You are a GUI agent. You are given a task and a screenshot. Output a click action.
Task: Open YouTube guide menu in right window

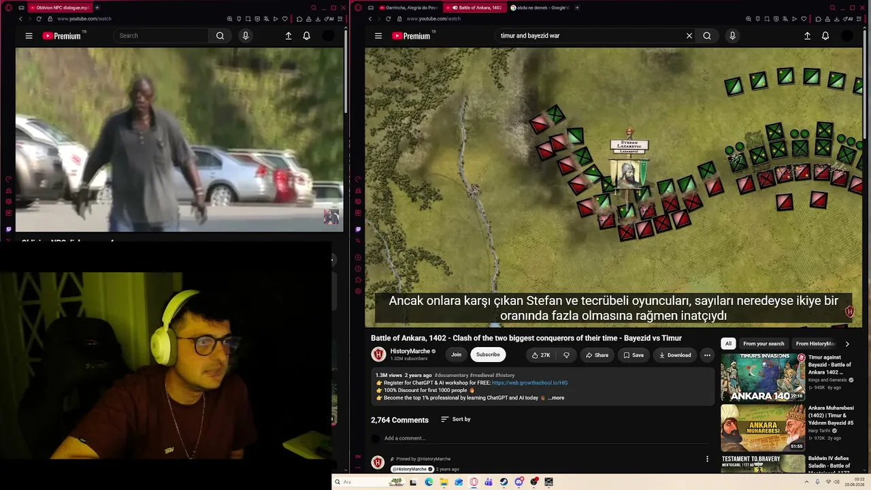tap(378, 36)
